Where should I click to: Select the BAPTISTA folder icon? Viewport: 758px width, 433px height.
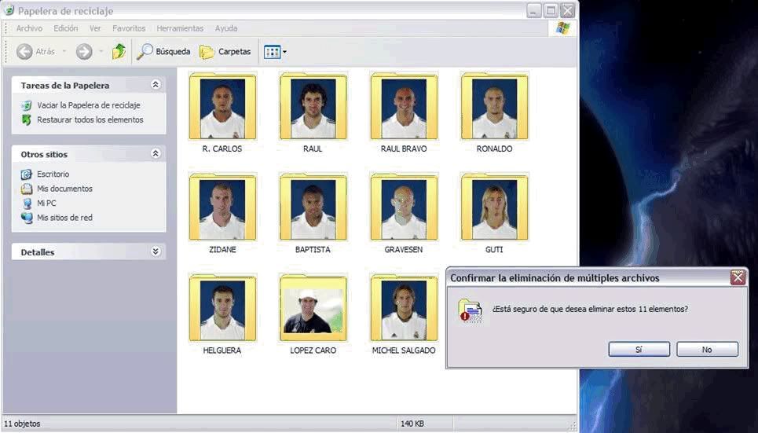[x=313, y=207]
